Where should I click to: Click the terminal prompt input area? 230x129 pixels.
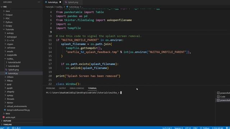point(121,92)
